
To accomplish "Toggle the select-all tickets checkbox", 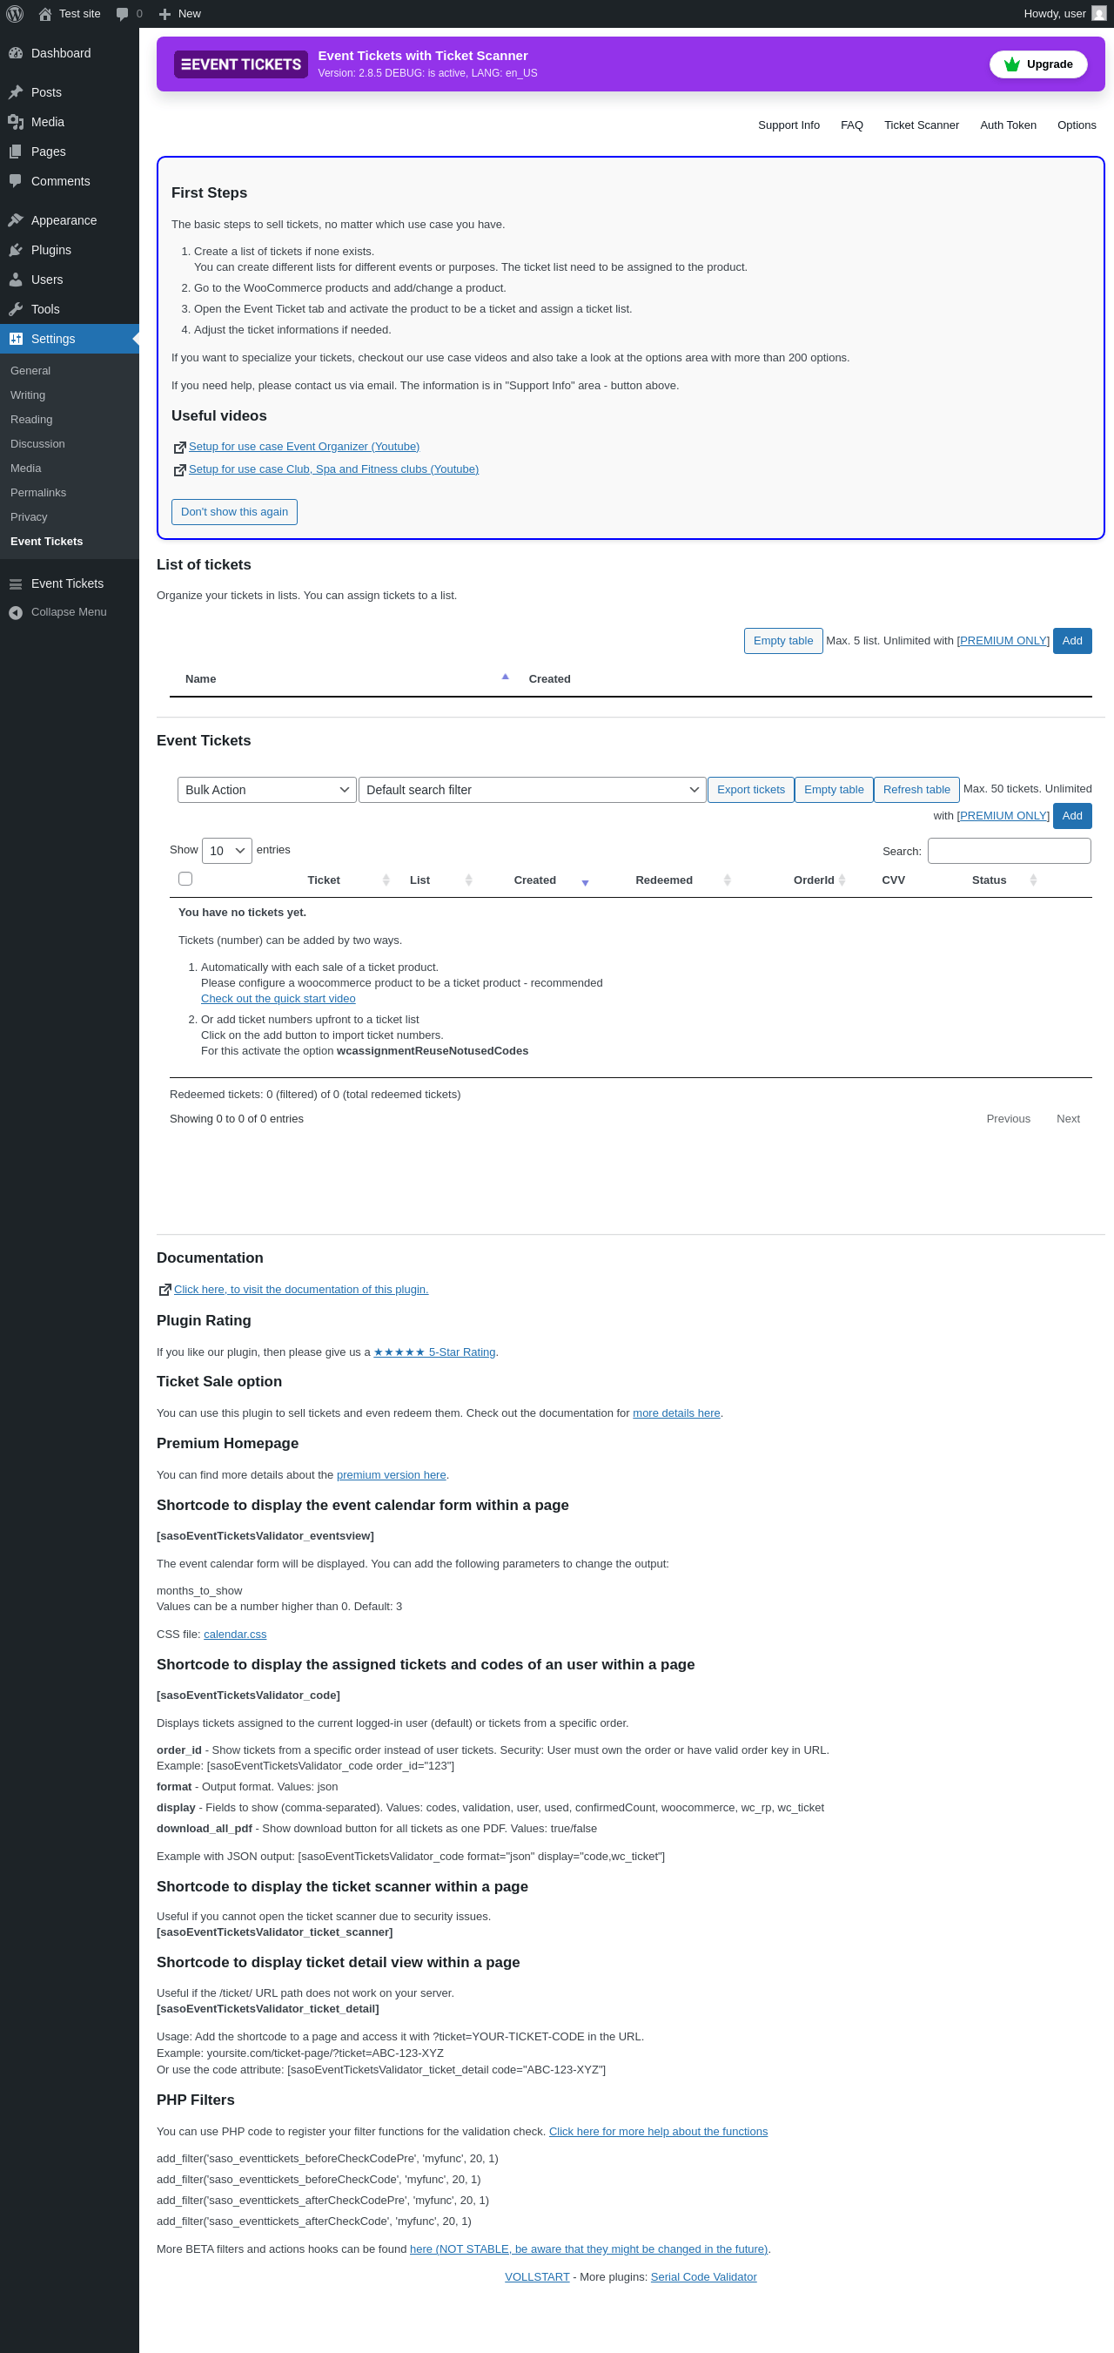I will coord(185,879).
